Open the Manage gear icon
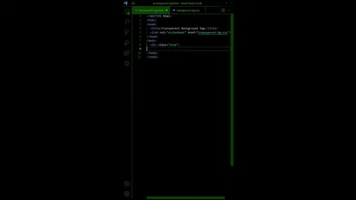 pos(127,194)
